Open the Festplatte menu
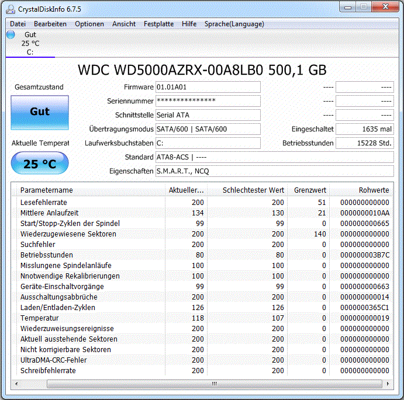 [x=158, y=24]
